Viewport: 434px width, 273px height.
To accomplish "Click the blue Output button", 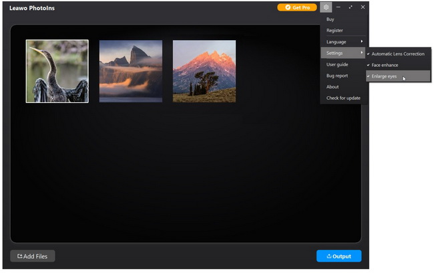I will (x=339, y=256).
